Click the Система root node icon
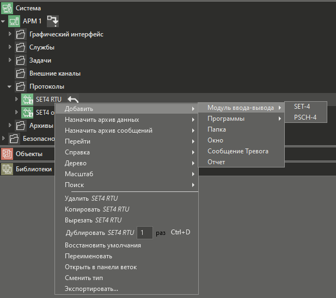 (x=7, y=8)
